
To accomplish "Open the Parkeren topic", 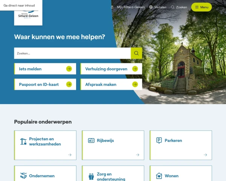I will (x=181, y=145).
